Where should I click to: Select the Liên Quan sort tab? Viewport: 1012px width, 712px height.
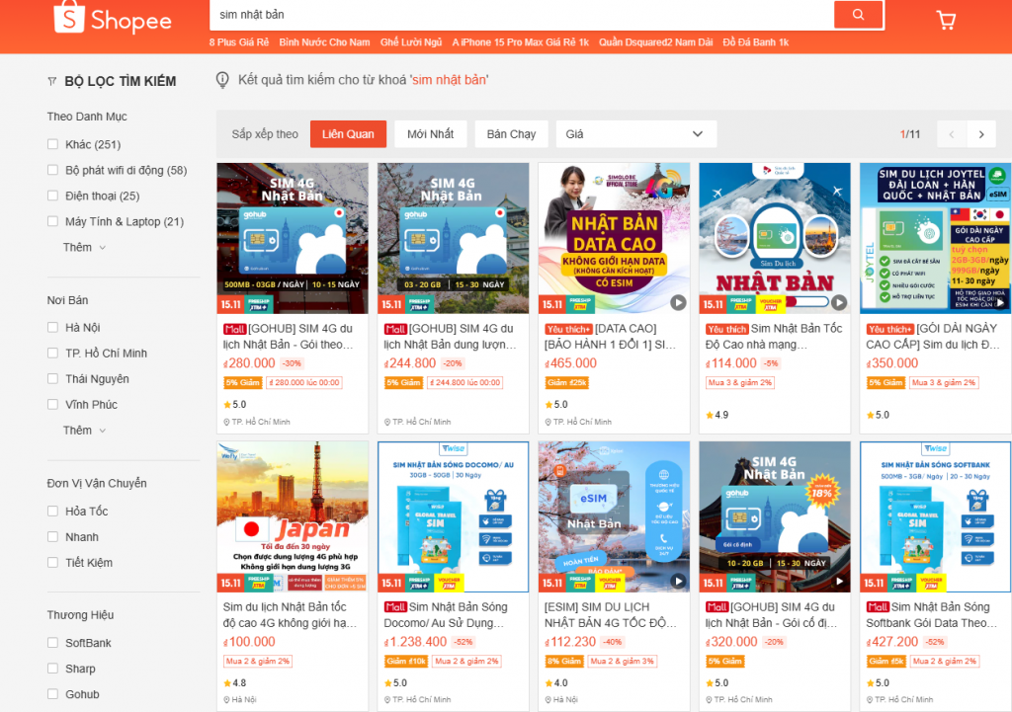[x=348, y=134]
